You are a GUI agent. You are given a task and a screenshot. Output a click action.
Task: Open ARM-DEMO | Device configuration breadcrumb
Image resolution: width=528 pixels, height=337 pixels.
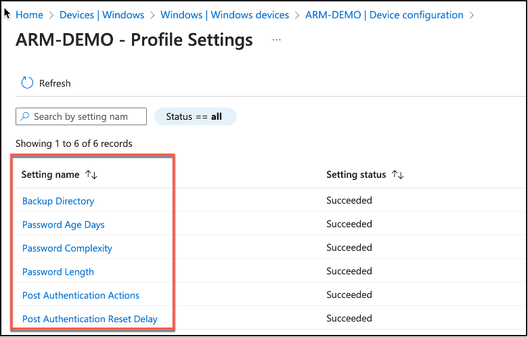(x=384, y=15)
